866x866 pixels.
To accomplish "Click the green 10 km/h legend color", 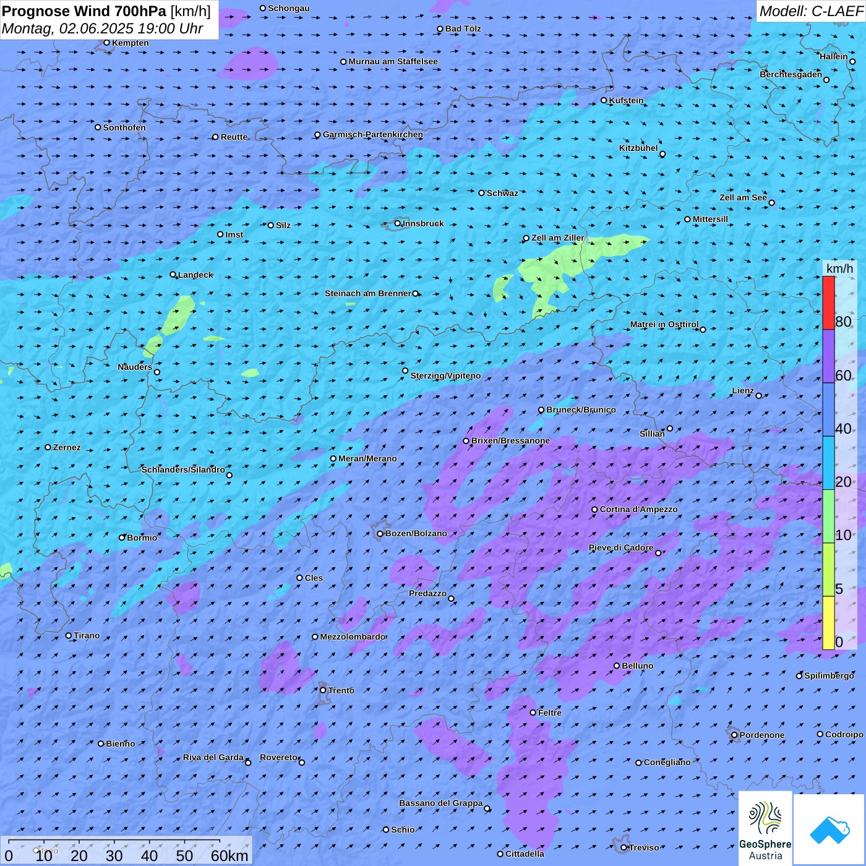I will point(828,517).
